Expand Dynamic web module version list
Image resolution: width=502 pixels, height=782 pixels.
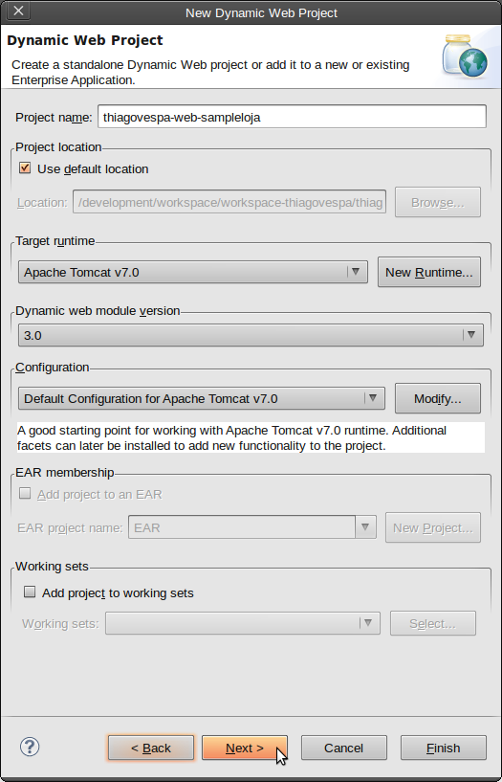(x=251, y=335)
